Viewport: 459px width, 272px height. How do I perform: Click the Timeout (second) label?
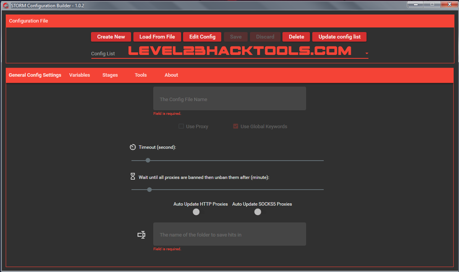click(x=157, y=147)
